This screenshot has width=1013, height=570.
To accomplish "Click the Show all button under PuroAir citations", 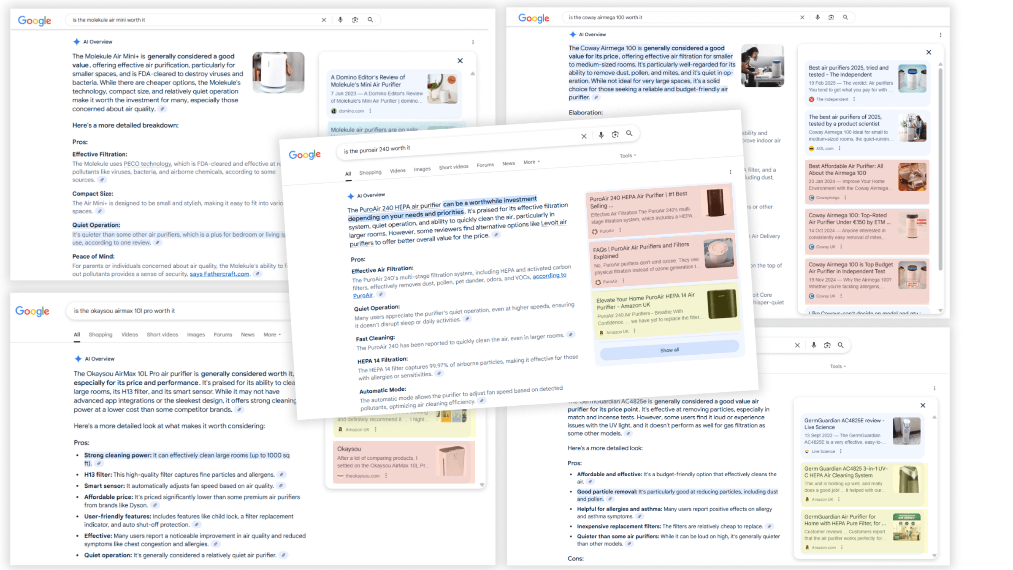I will (x=669, y=350).
